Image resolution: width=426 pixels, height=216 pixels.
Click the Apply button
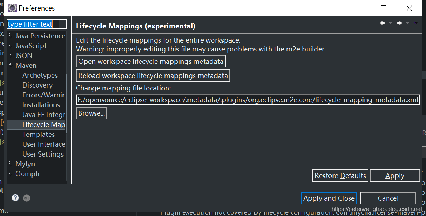(x=395, y=175)
